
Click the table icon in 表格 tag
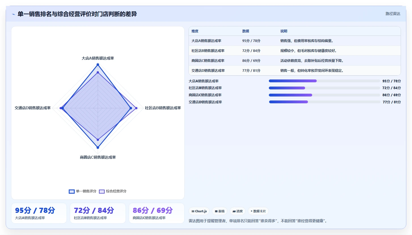tap(216, 211)
